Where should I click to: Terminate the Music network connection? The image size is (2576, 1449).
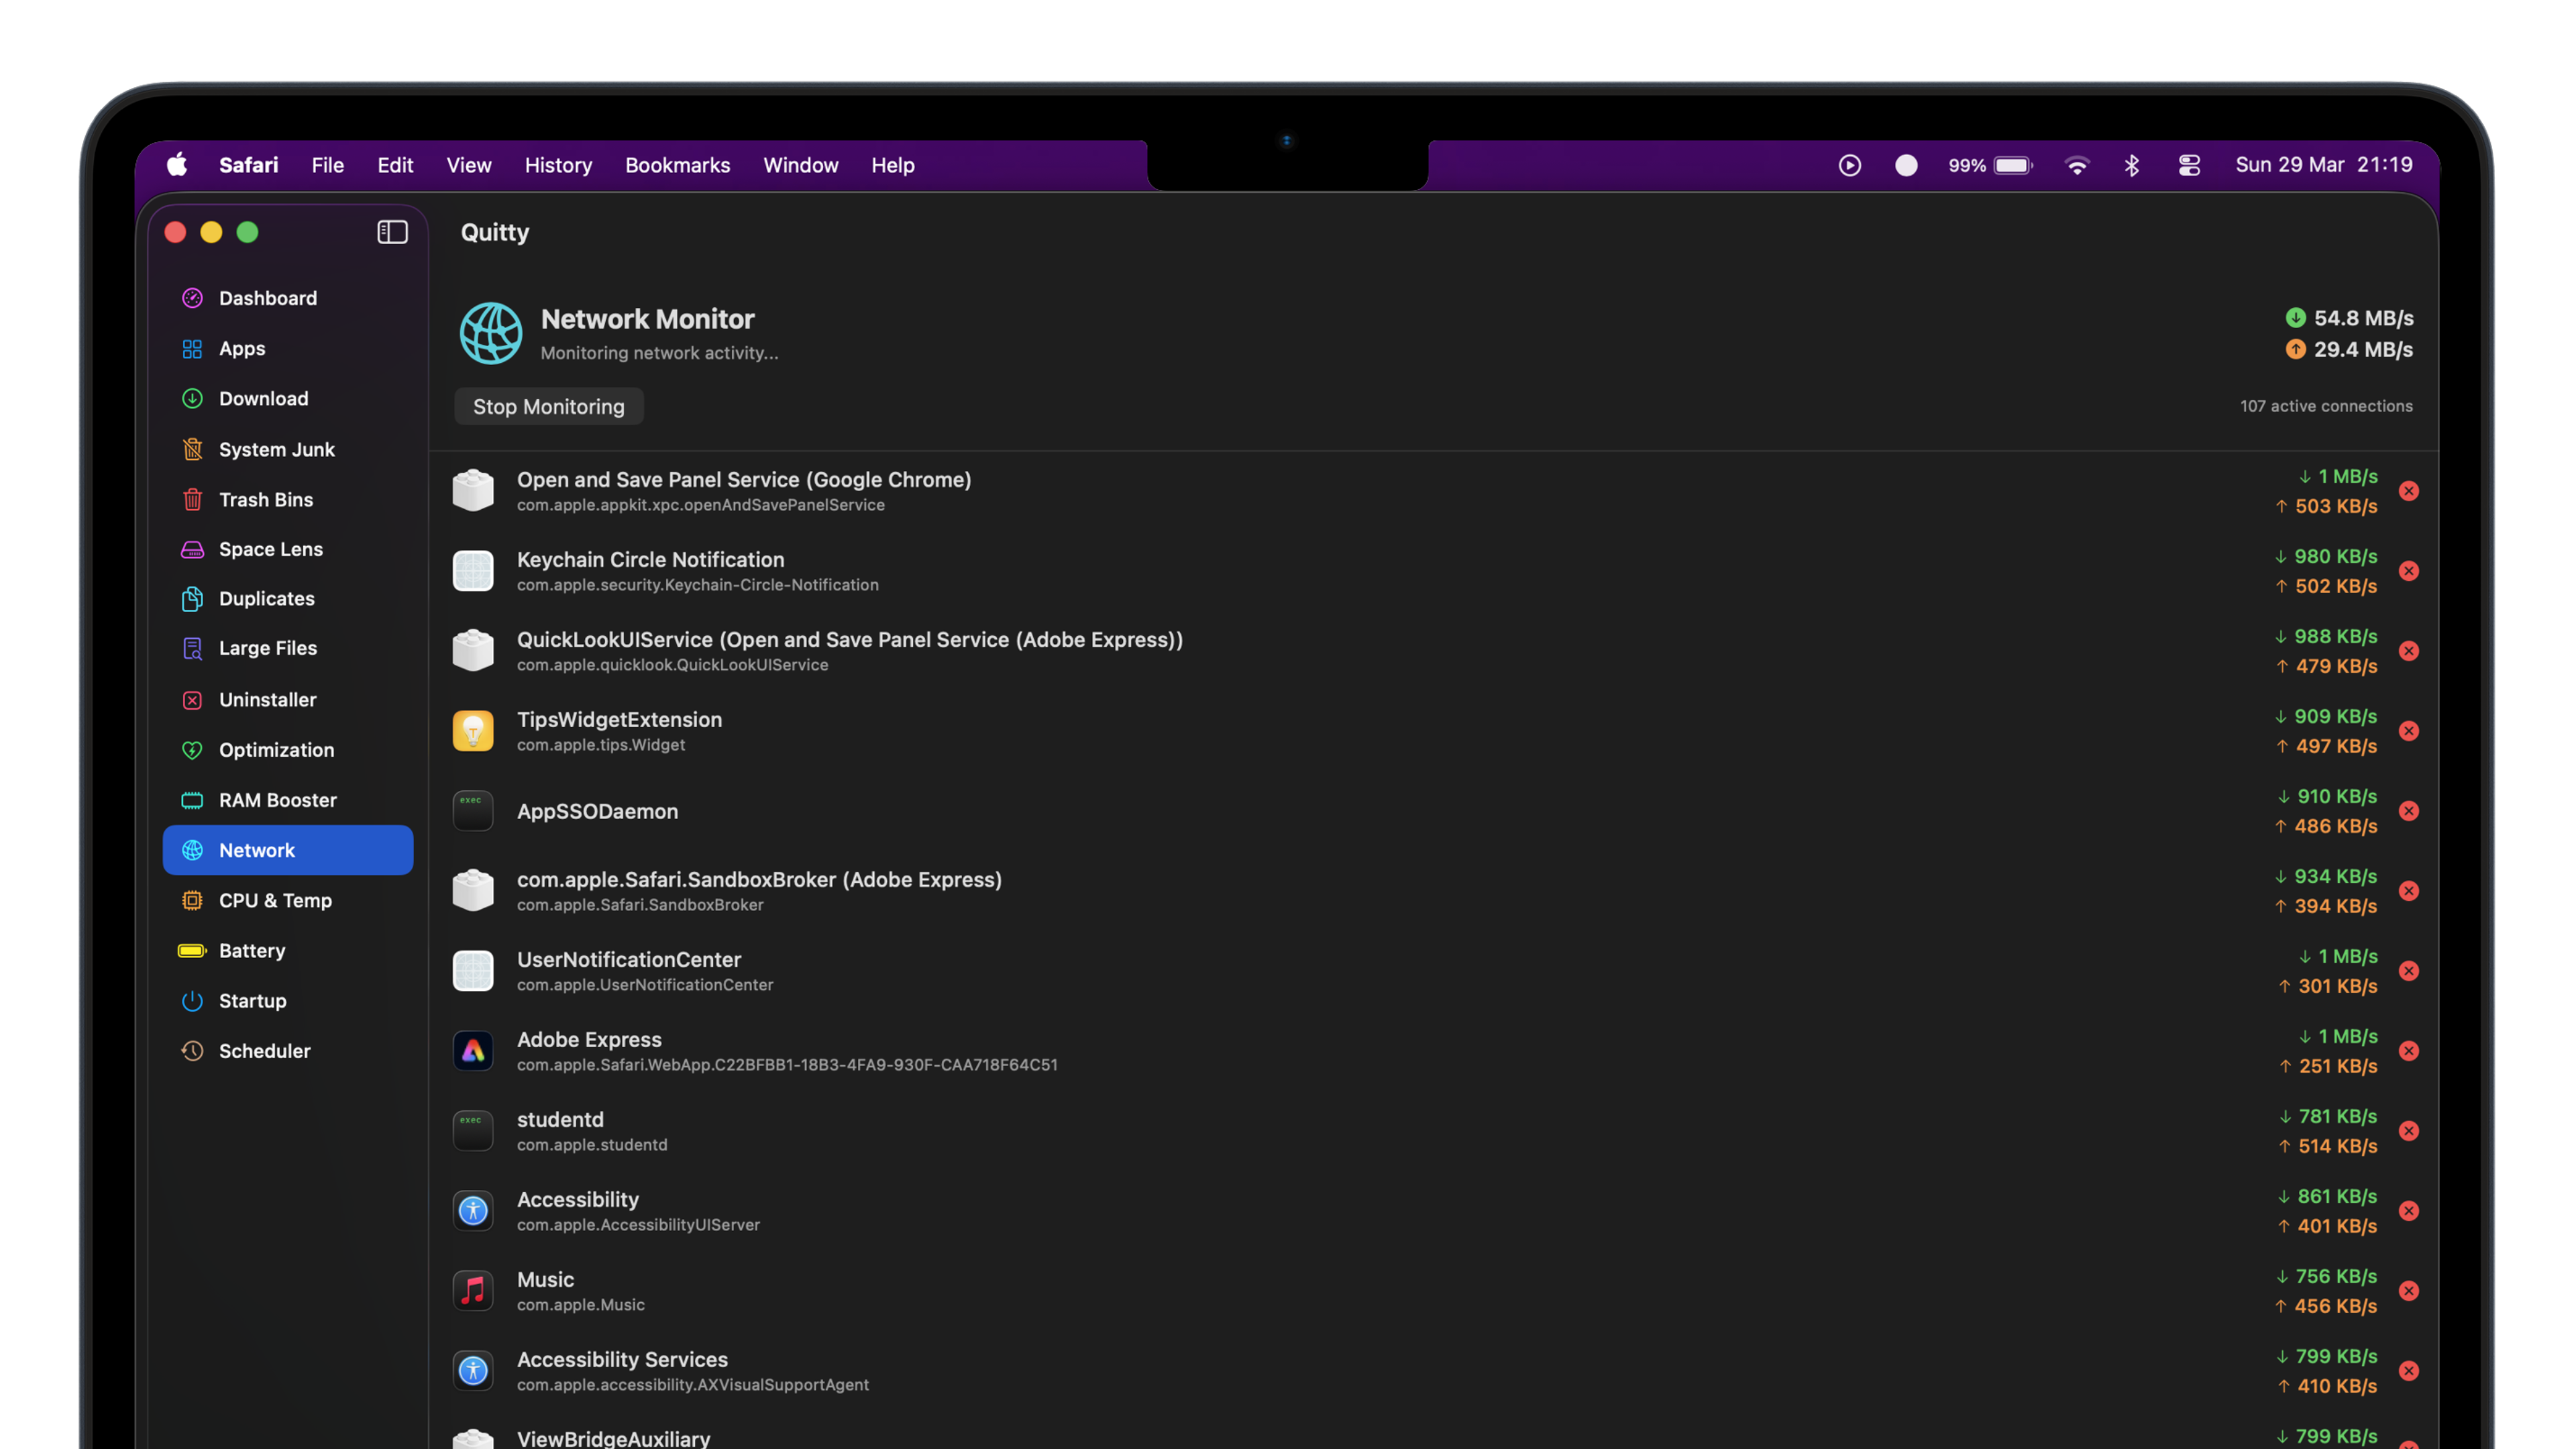click(2409, 1291)
